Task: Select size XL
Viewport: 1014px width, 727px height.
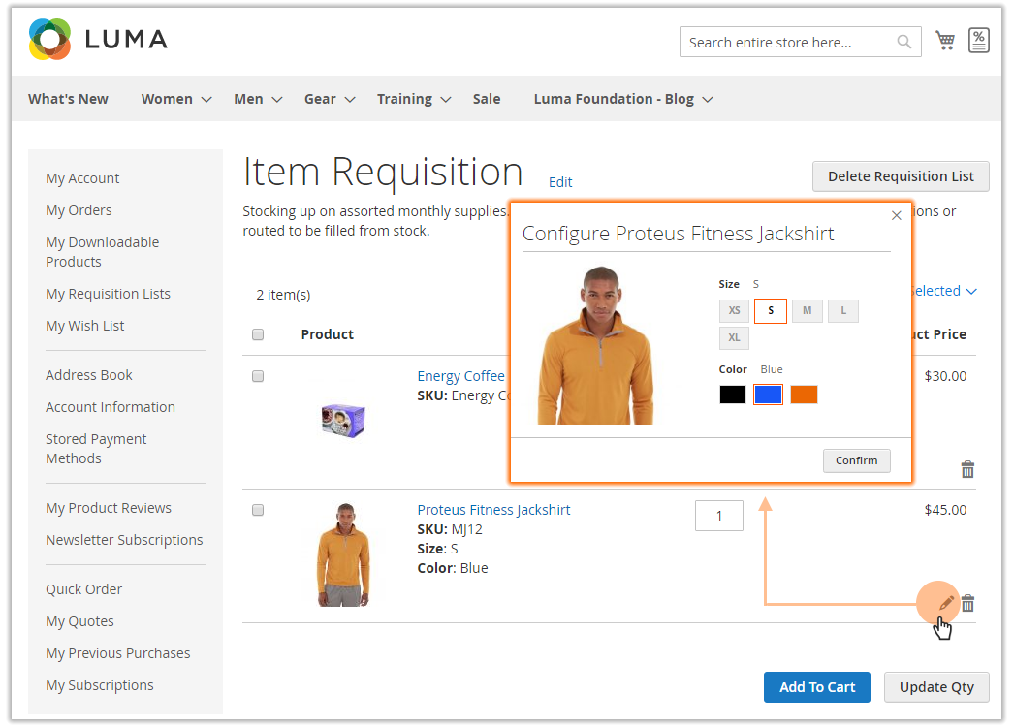Action: point(734,337)
